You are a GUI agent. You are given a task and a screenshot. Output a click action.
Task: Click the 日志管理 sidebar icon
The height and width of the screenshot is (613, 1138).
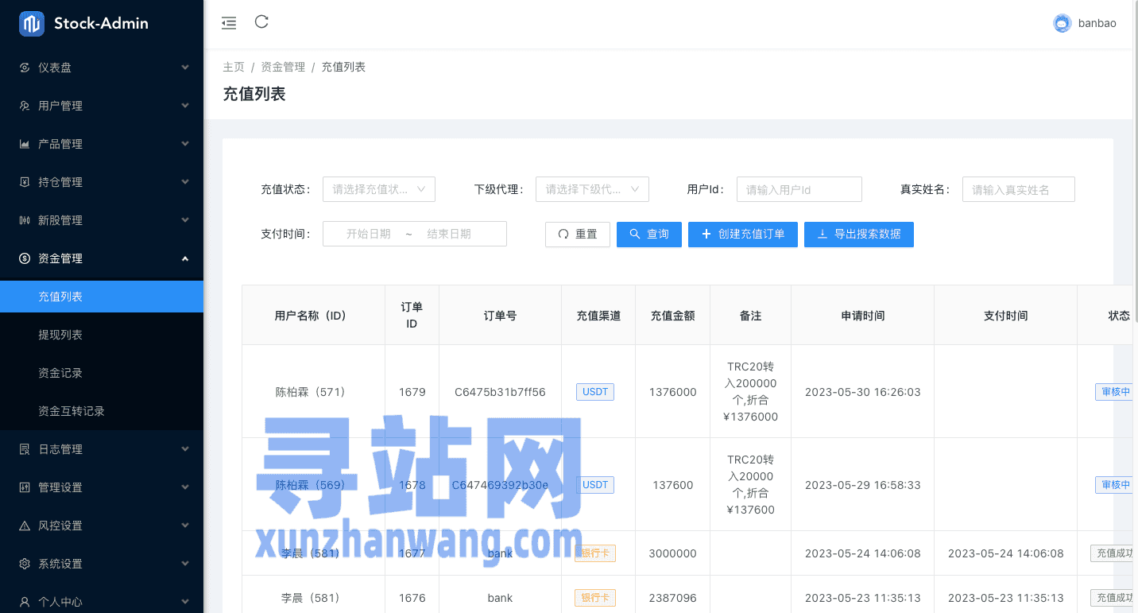point(25,449)
